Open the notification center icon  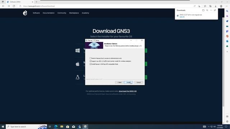[226, 126]
